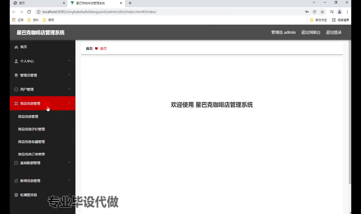Close the 首页 browser tab
The width and height of the screenshot is (361, 214).
coord(64,3)
